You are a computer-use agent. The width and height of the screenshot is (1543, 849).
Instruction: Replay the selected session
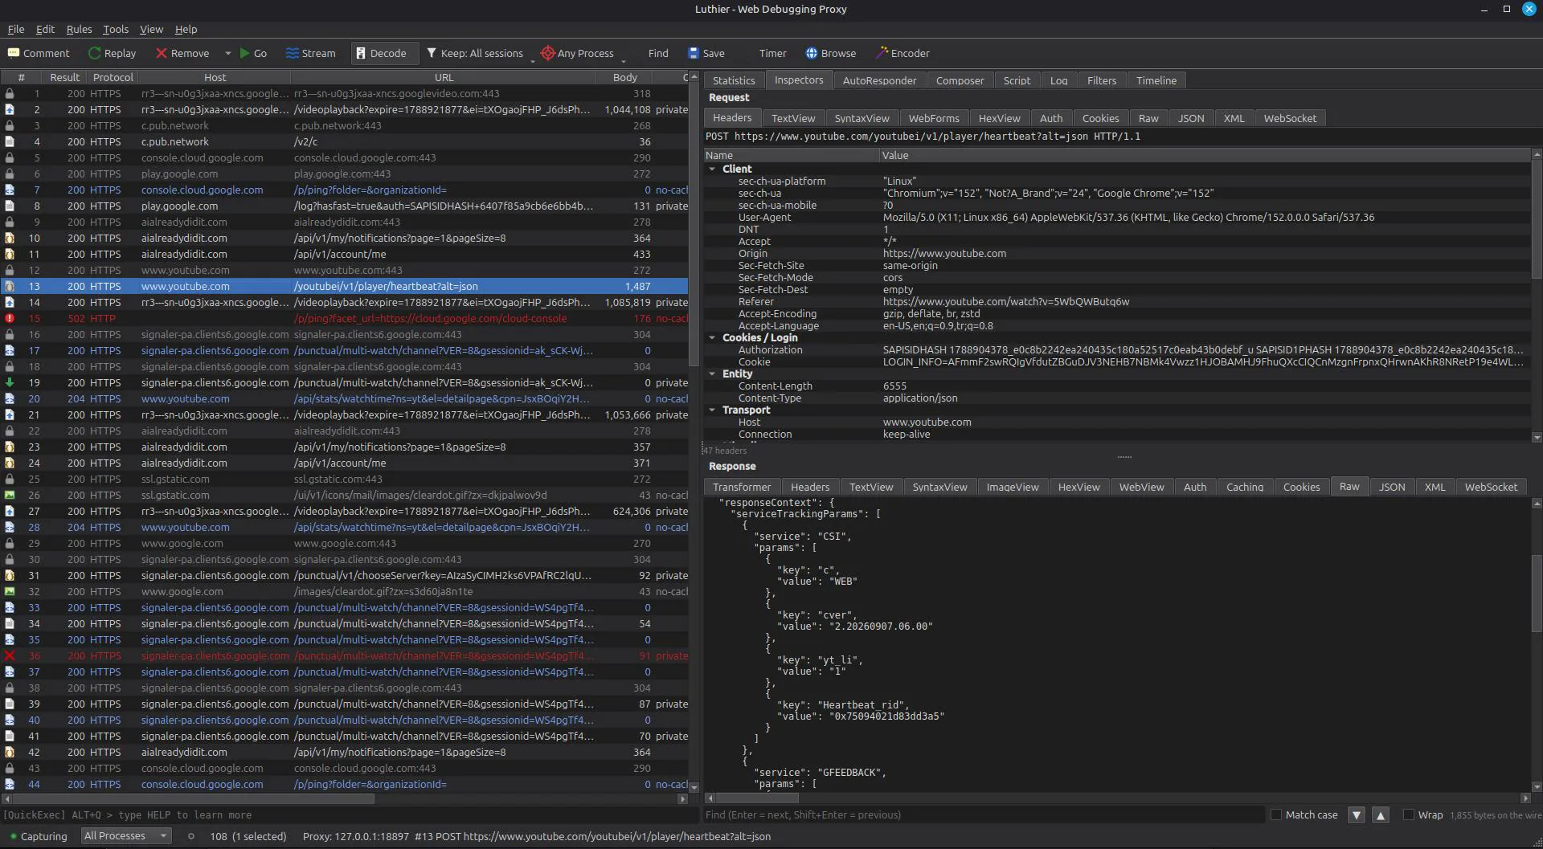tap(112, 53)
